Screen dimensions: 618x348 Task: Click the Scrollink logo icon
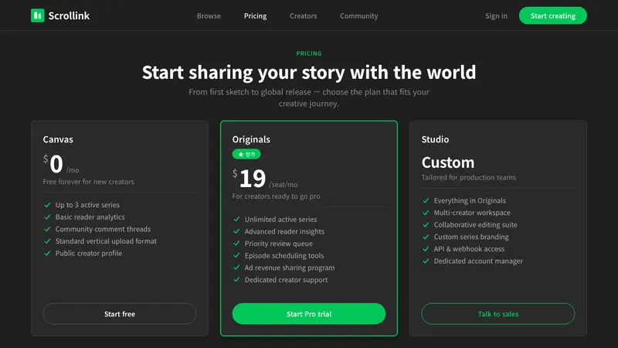click(37, 15)
